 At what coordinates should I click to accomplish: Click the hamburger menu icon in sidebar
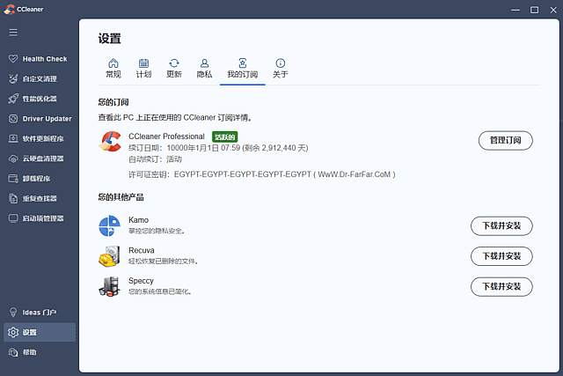coord(13,33)
